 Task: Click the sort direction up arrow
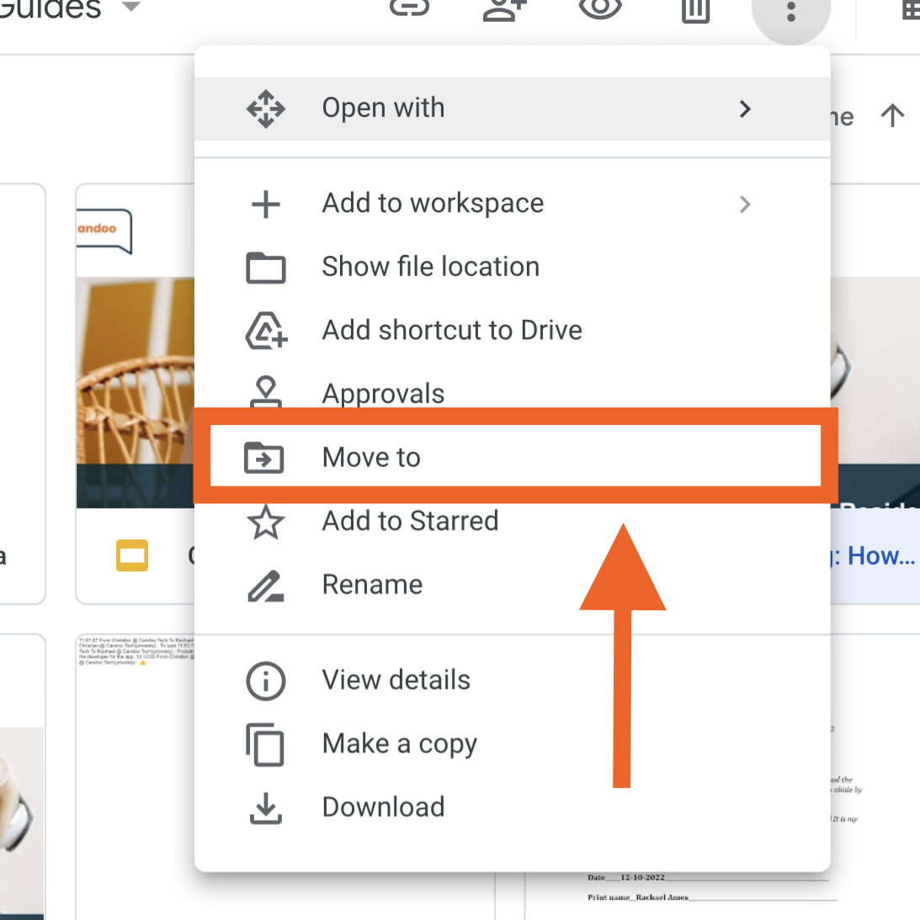(x=892, y=115)
